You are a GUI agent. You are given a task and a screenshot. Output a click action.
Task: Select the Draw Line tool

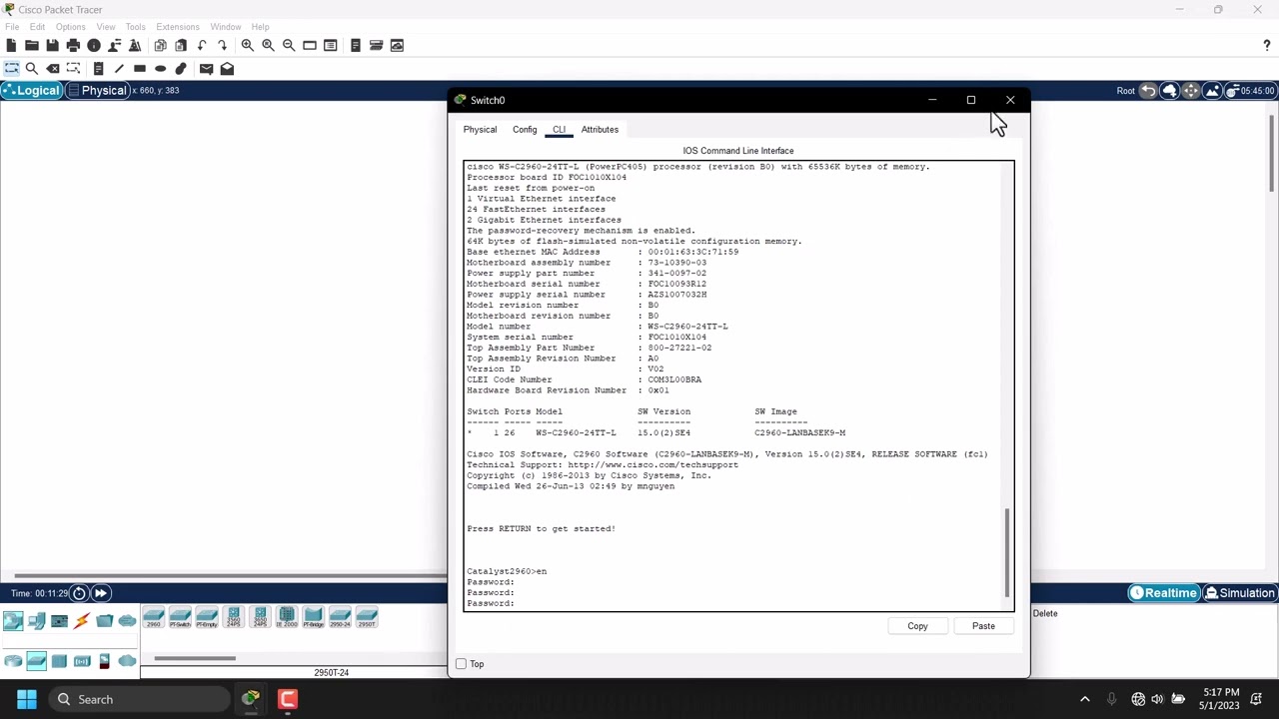point(119,69)
